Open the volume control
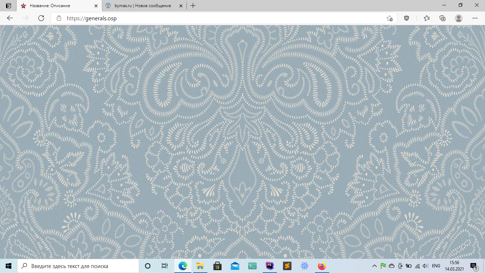This screenshot has width=485, height=273. [426, 266]
